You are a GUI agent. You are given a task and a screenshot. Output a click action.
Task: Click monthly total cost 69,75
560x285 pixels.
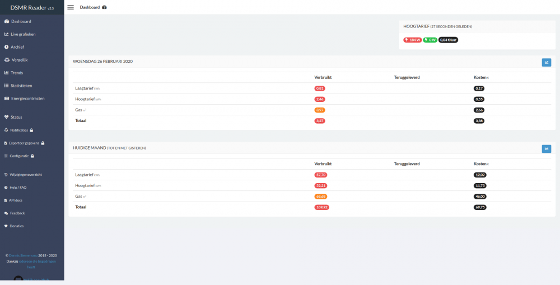(x=480, y=207)
